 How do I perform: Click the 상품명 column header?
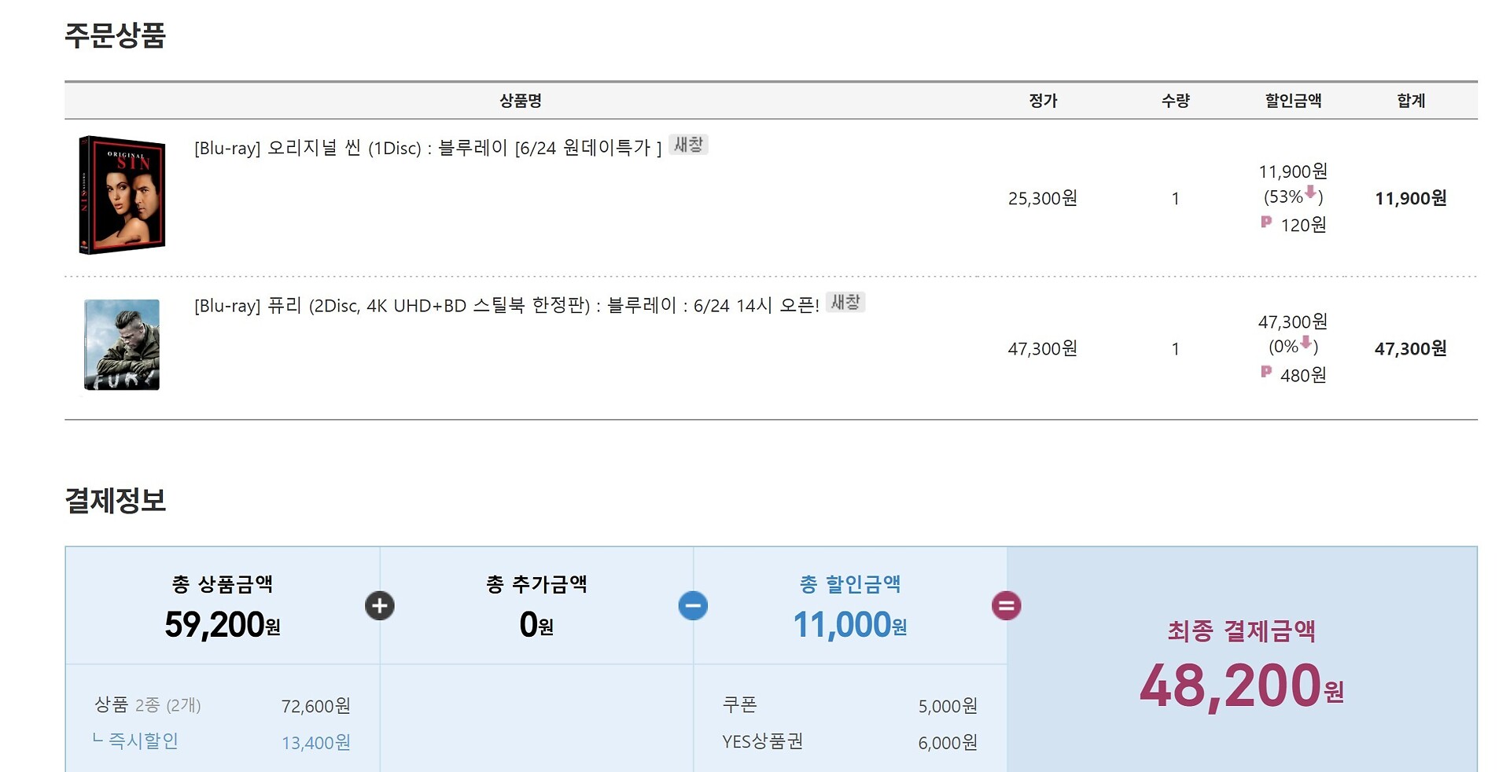coord(521,101)
